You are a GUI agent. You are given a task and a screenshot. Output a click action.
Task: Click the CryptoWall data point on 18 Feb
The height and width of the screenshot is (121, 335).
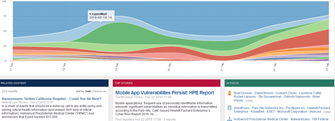(x=65, y=31)
